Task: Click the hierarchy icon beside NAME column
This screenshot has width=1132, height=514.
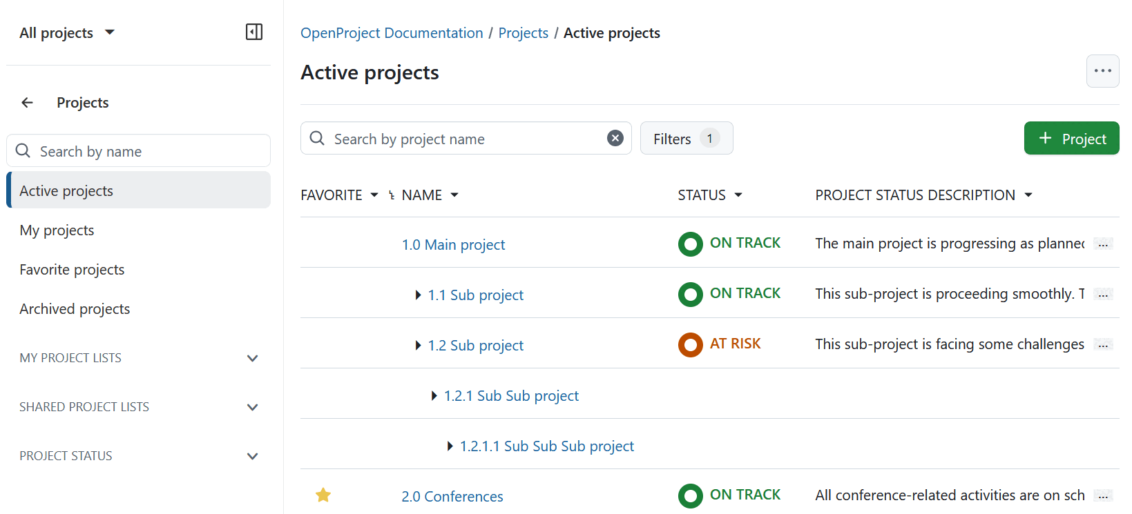Action: point(392,195)
